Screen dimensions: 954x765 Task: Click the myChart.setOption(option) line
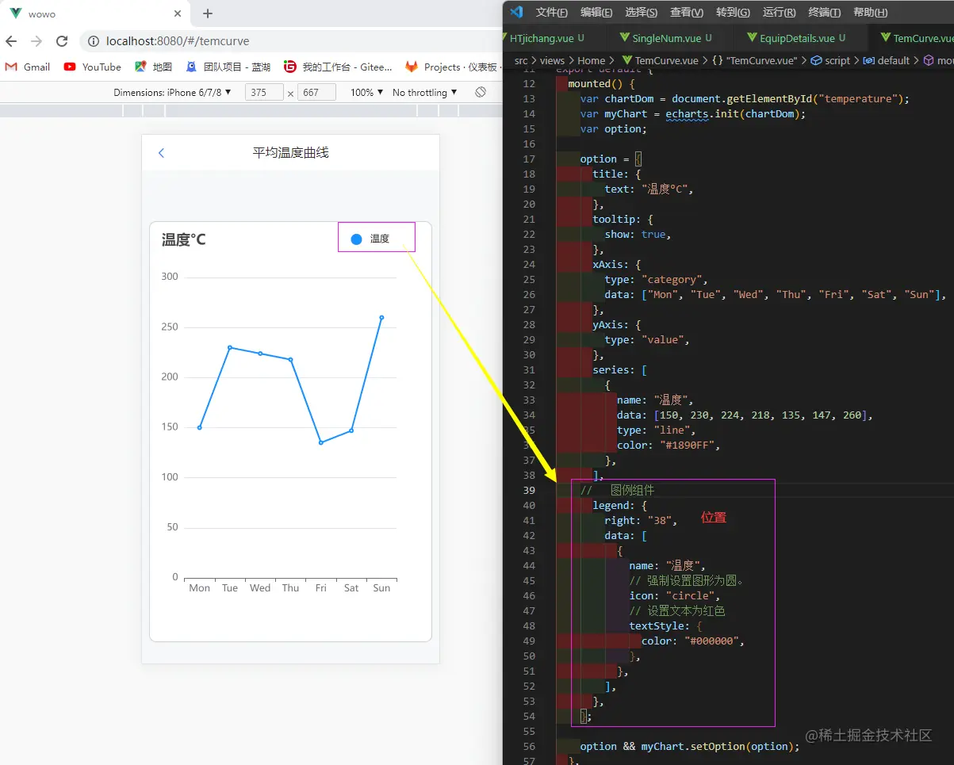click(x=690, y=747)
